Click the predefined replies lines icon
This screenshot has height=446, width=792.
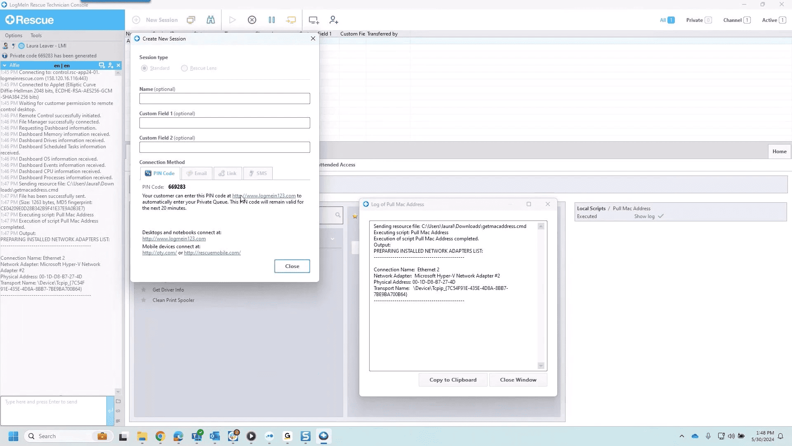(x=118, y=421)
